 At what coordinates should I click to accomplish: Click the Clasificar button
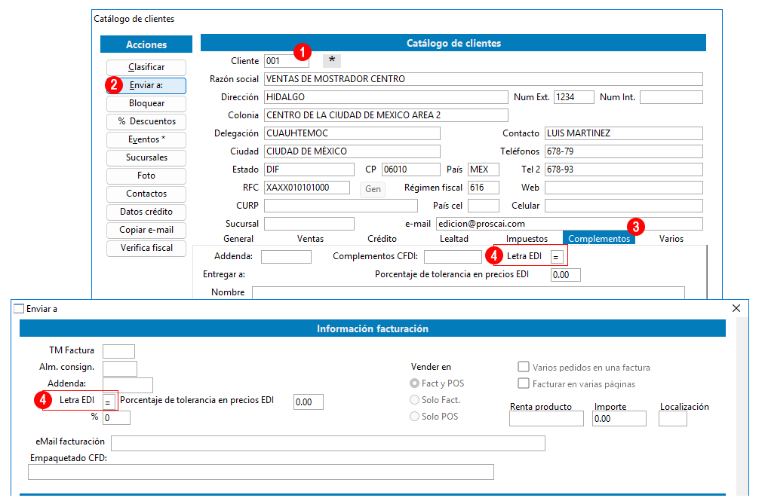146,67
